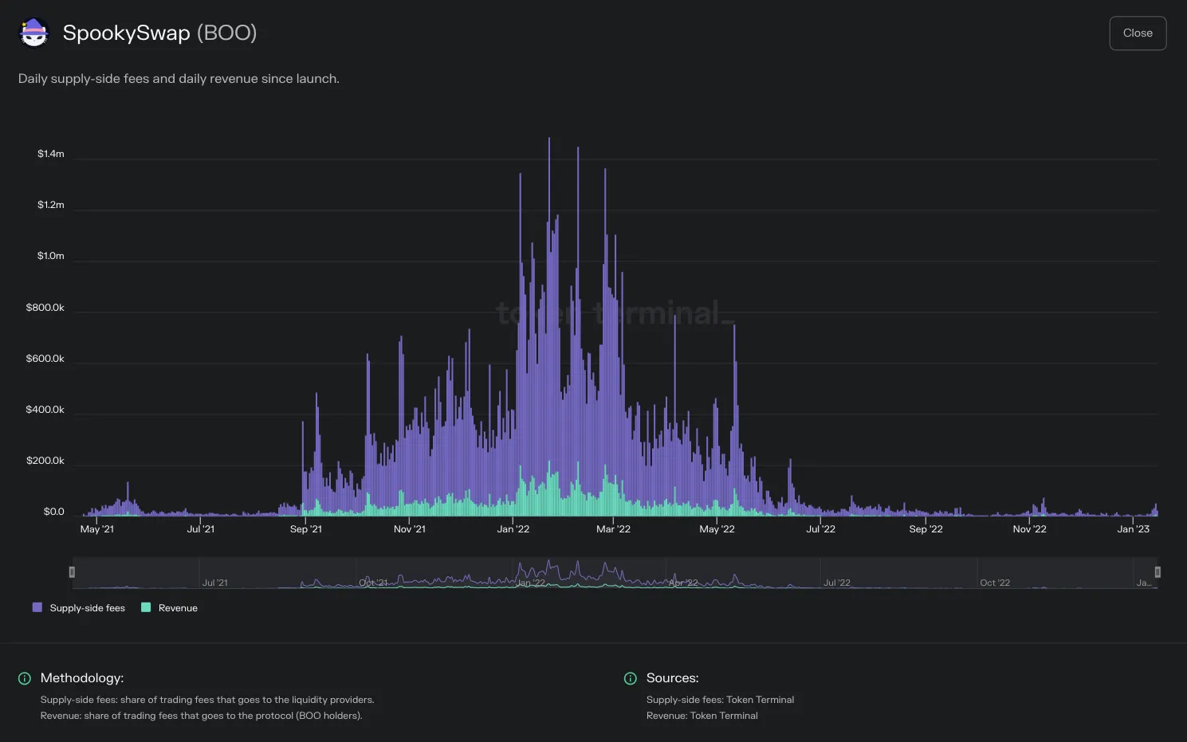Image resolution: width=1187 pixels, height=742 pixels.
Task: Toggle the Supply-side fees legend series
Action: pyautogui.click(x=79, y=608)
